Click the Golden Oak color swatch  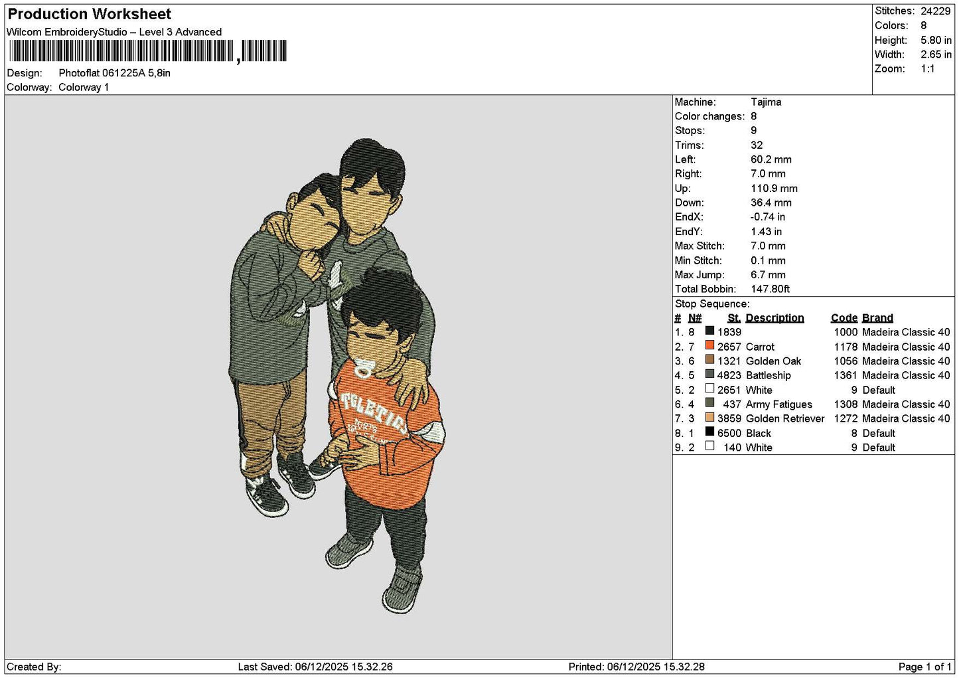(709, 360)
